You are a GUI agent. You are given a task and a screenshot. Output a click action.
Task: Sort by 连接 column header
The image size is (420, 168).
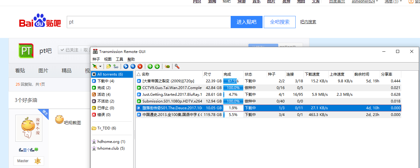[x=294, y=74]
